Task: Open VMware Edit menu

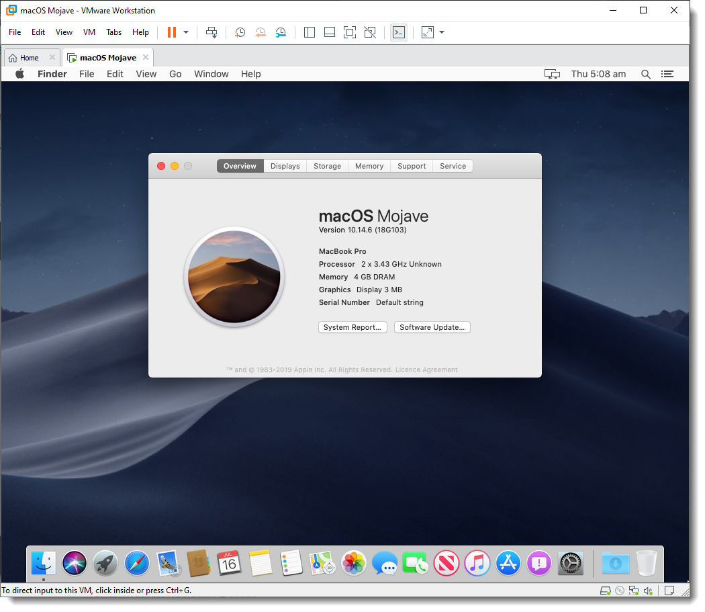Action: (x=38, y=32)
